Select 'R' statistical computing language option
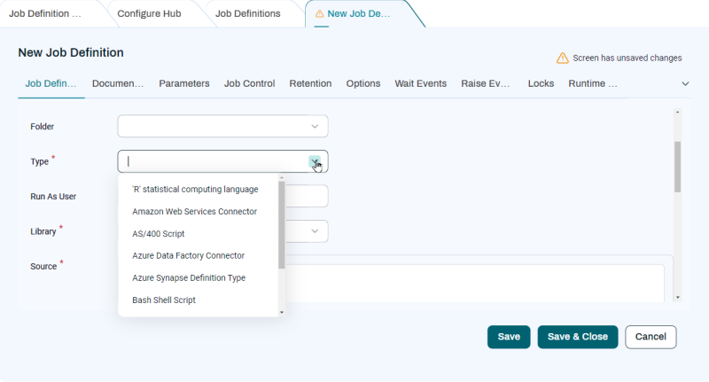This screenshot has width=709, height=382. (195, 189)
